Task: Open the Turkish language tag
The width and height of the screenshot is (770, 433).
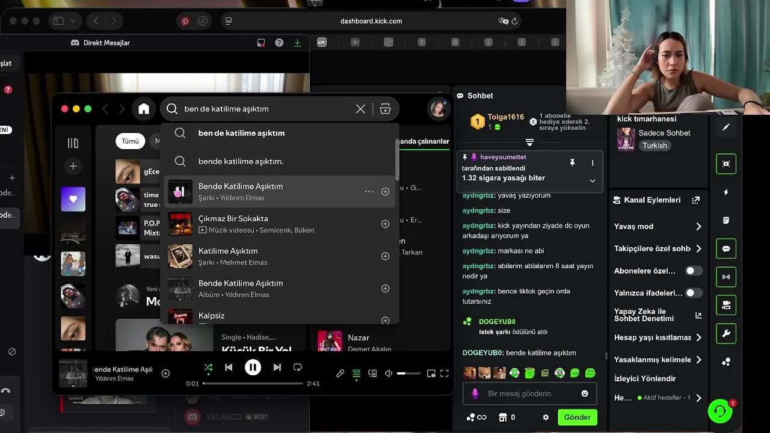Action: point(655,146)
